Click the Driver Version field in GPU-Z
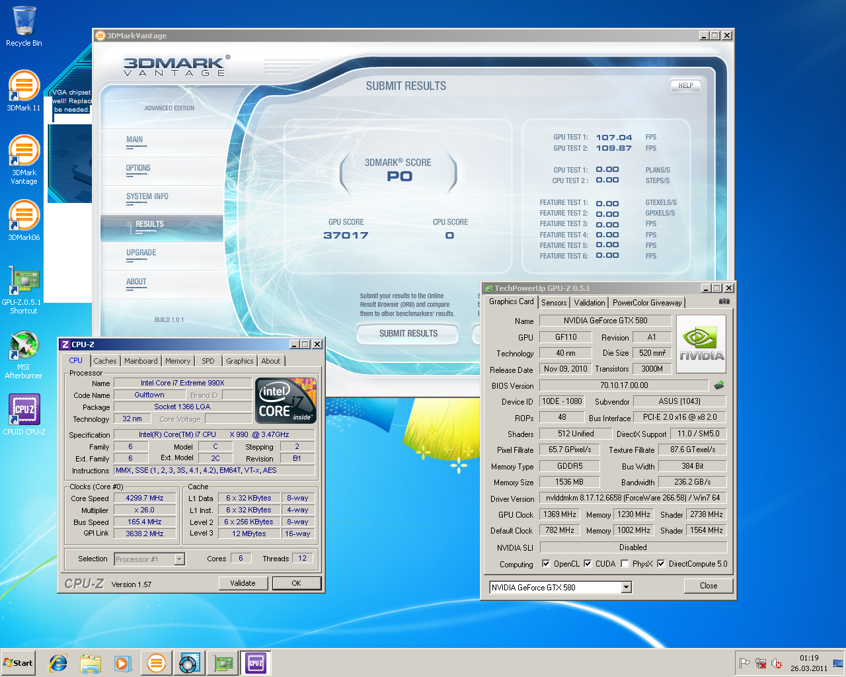Viewport: 846px width, 677px height. point(633,498)
